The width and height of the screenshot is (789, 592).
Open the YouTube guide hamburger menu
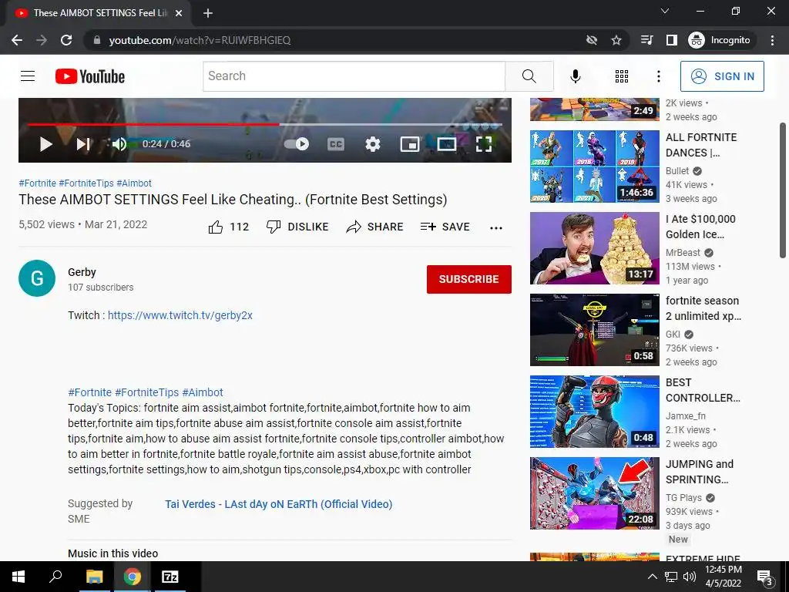(x=28, y=76)
